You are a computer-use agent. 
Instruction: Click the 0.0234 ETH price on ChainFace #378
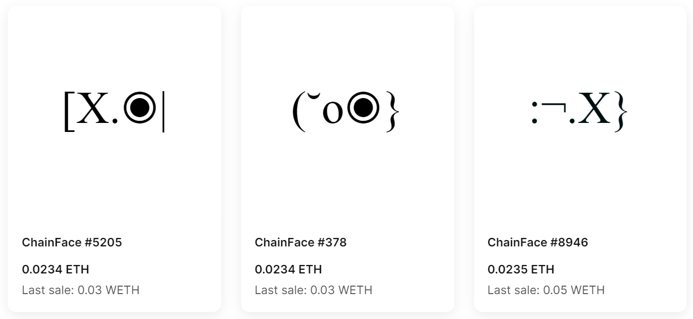tap(288, 269)
